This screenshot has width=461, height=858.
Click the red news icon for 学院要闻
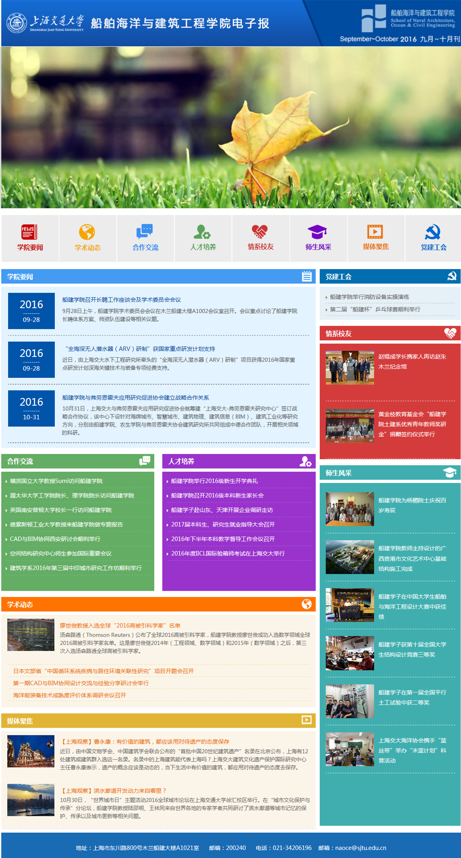point(30,232)
